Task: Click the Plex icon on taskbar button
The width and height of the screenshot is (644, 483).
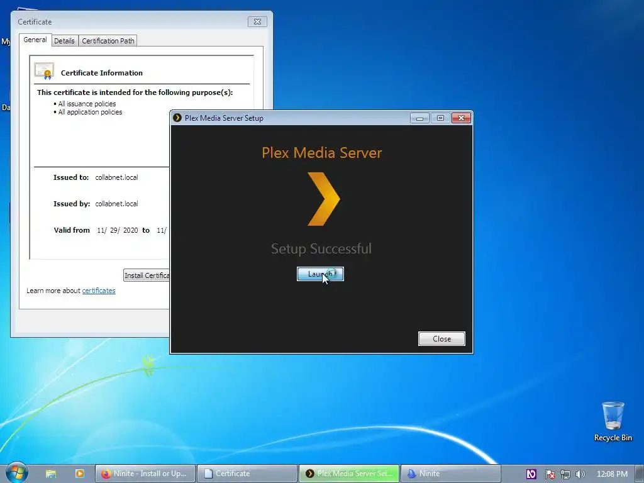Action: (310, 474)
